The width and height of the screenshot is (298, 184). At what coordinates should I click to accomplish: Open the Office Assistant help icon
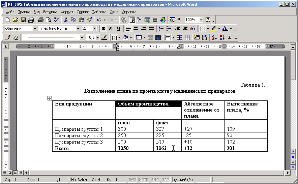[208, 20]
